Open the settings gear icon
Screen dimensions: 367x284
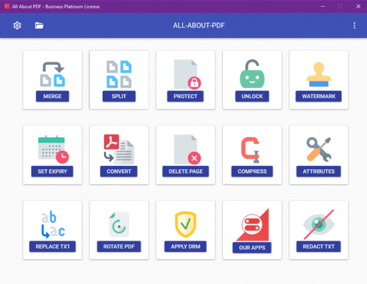17,25
